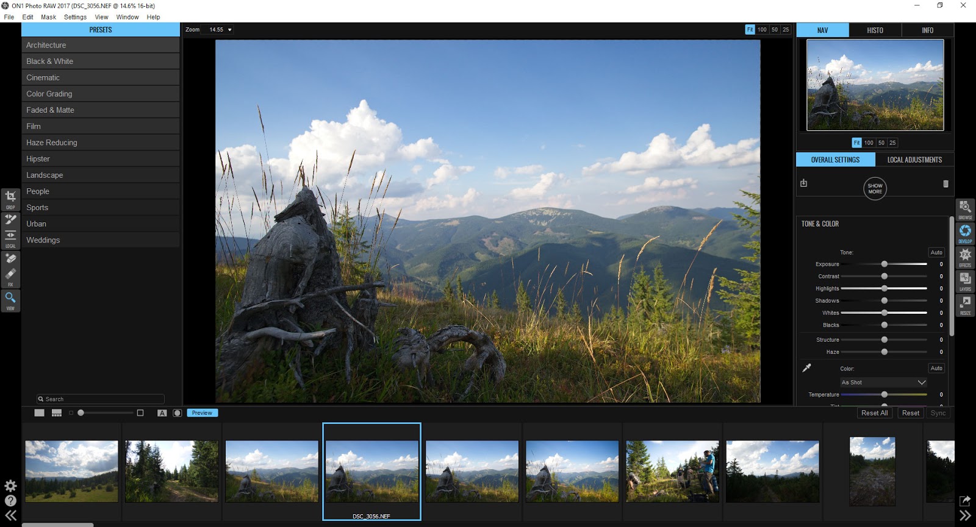Image resolution: width=976 pixels, height=527 pixels.
Task: Open the As Shot white balance dropdown
Action: coord(884,382)
